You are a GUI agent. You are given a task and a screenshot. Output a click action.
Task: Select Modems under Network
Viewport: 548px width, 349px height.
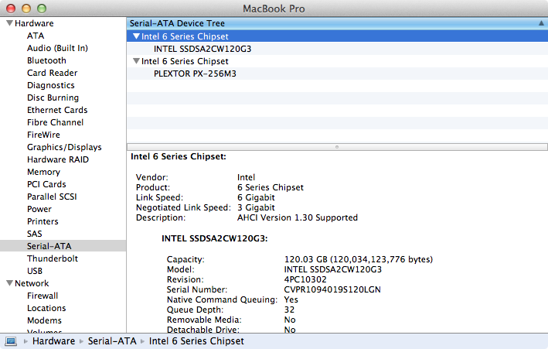click(x=44, y=320)
